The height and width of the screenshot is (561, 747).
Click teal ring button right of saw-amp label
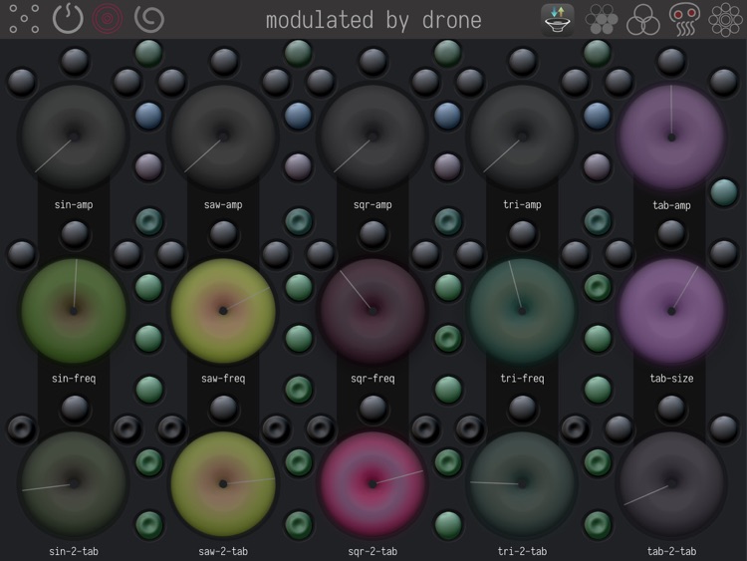(x=299, y=221)
